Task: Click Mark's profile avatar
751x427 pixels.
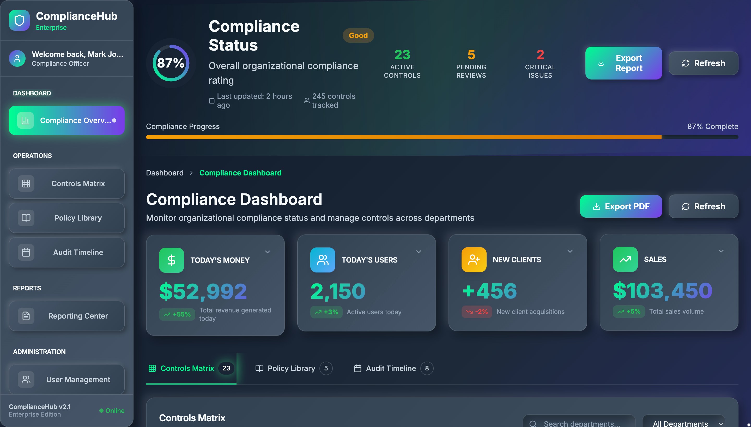Action: (x=17, y=58)
